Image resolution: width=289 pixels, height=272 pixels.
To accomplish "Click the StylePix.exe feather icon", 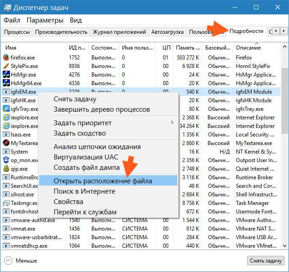I will (x=6, y=66).
